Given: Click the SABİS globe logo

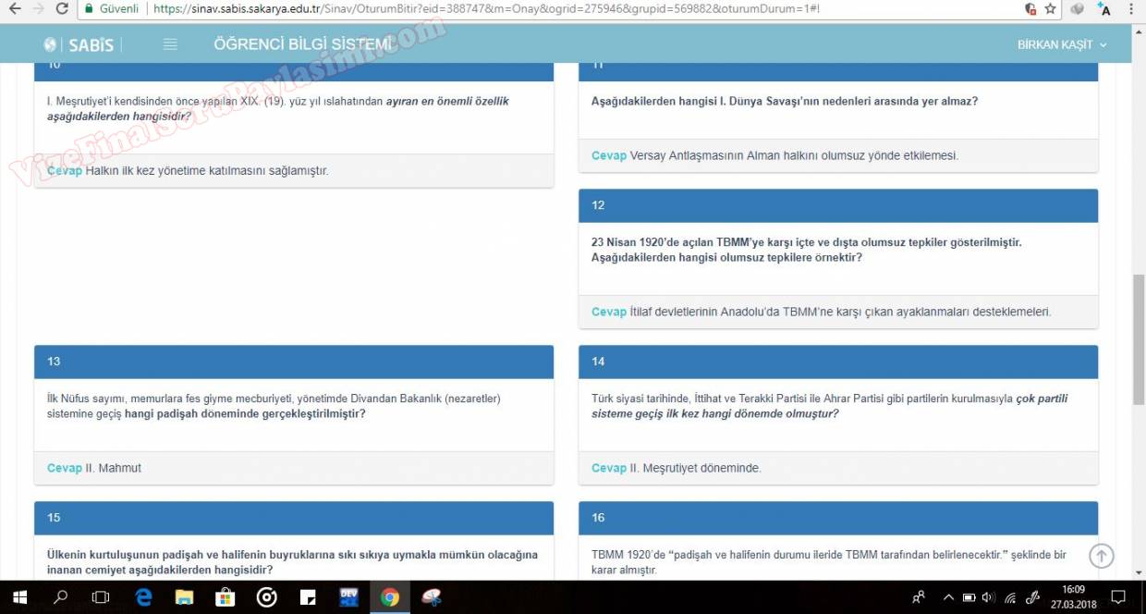Looking at the screenshot, I should click(50, 44).
